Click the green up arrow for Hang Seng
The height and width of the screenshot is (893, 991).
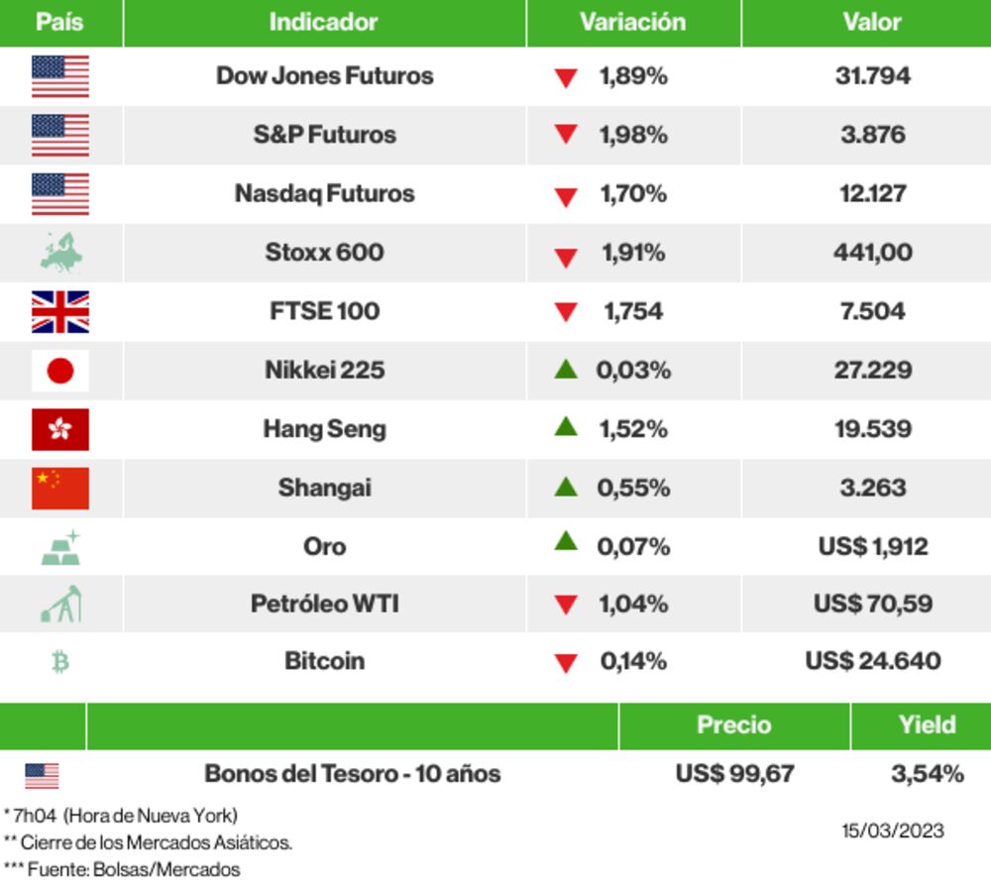(566, 427)
